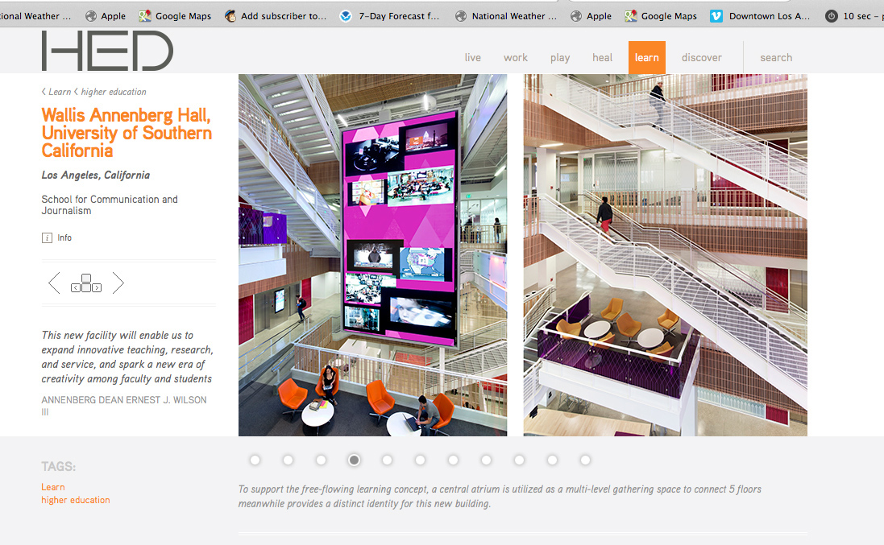Screen dimensions: 884x545
Task: Go back to Learn breadcrumb
Action: coord(60,92)
